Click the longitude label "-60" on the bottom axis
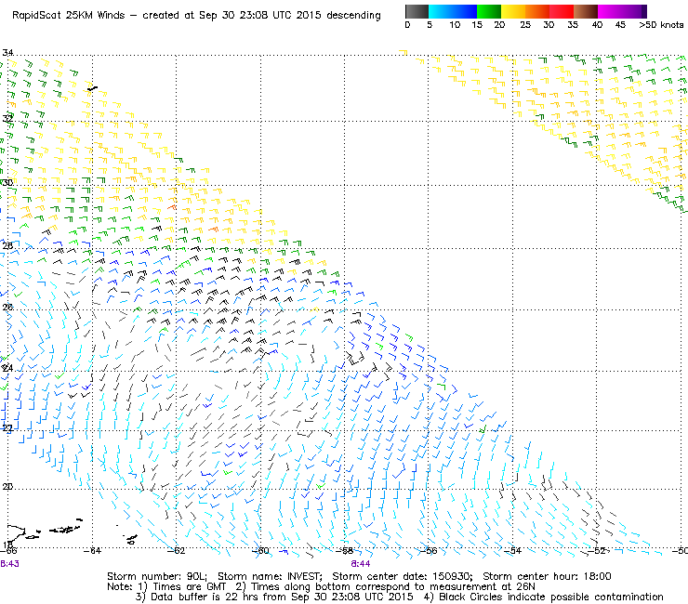688x604 pixels. tap(260, 551)
